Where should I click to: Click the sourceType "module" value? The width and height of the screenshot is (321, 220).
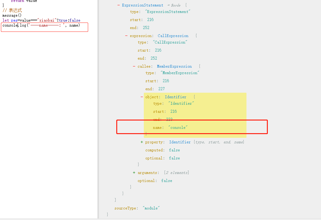coord(150,208)
